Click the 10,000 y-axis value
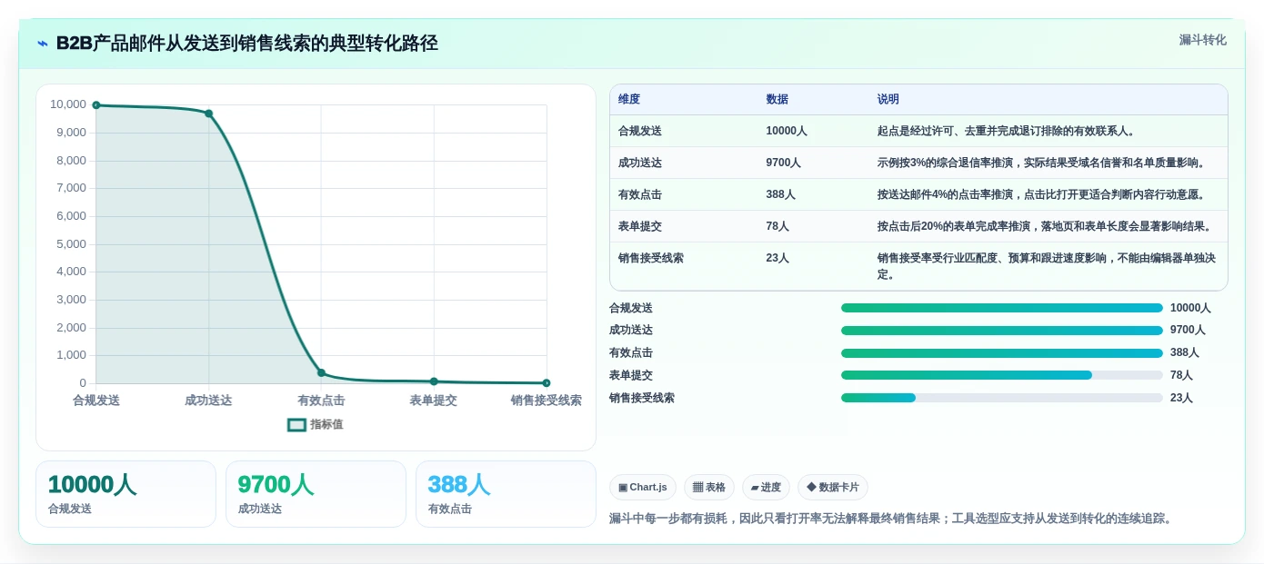 (68, 104)
